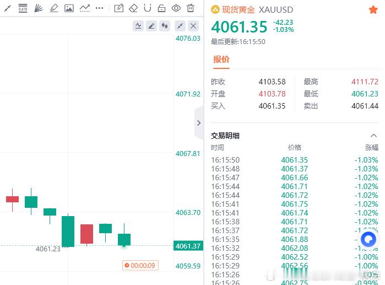
Task: Click the -42.23 price change value
Action: tap(283, 23)
